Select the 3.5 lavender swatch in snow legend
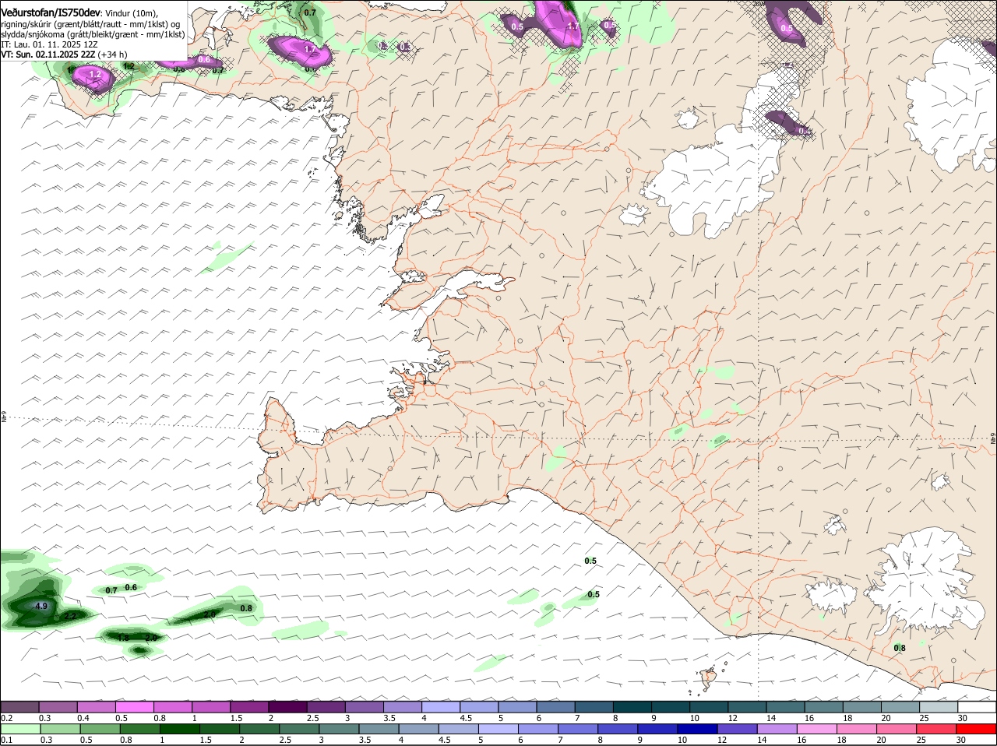997x746 pixels. coord(403,706)
